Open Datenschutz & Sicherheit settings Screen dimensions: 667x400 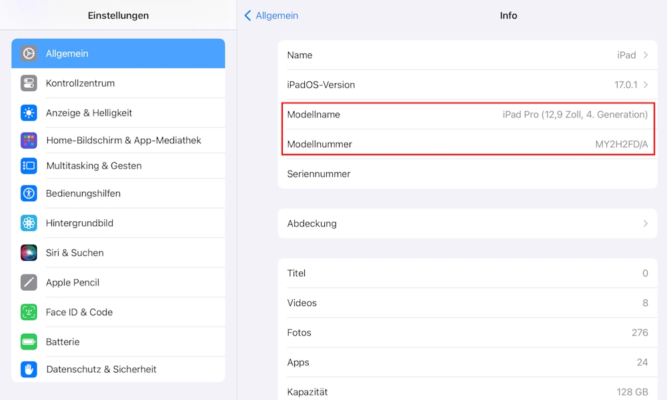pos(118,369)
